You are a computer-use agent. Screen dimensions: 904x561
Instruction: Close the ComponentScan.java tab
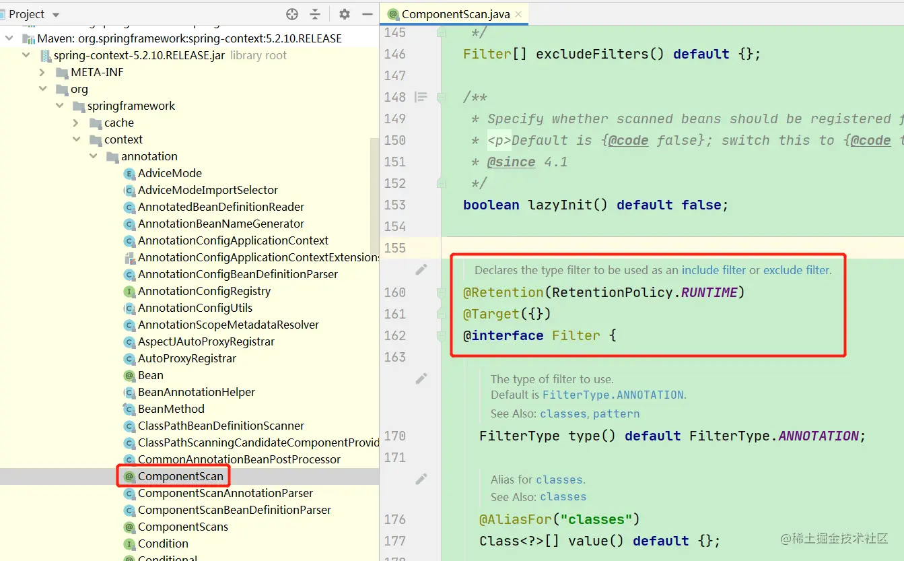519,14
